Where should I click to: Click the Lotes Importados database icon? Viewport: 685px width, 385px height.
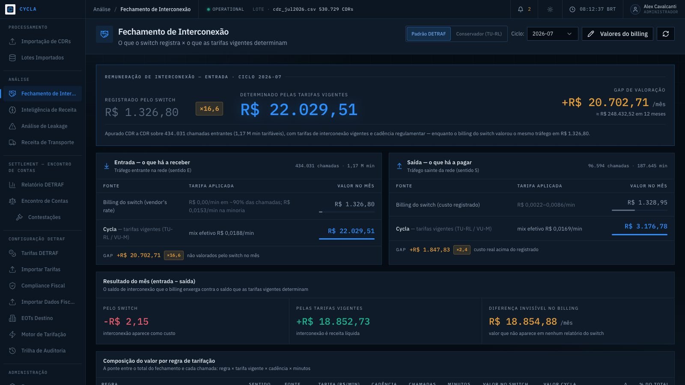[x=12, y=58]
